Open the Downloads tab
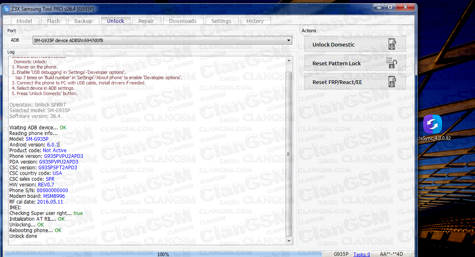The image size is (475, 257). click(x=183, y=21)
